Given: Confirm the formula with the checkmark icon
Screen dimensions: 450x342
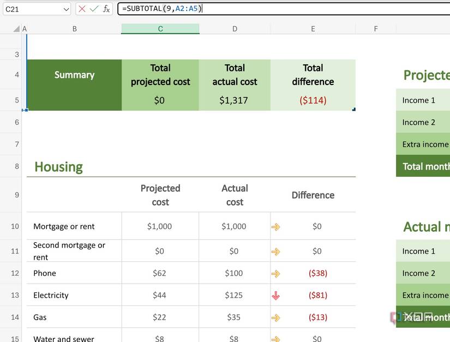Looking at the screenshot, I should point(94,9).
